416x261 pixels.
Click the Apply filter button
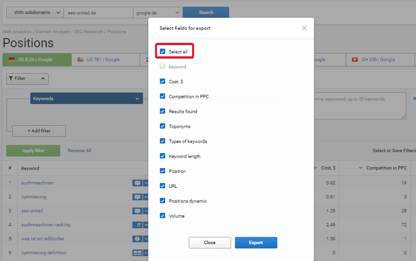tap(33, 151)
